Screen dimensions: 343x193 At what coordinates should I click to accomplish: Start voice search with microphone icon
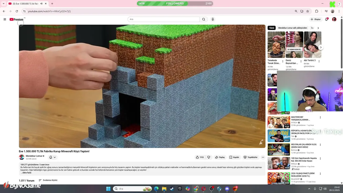[x=213, y=19]
